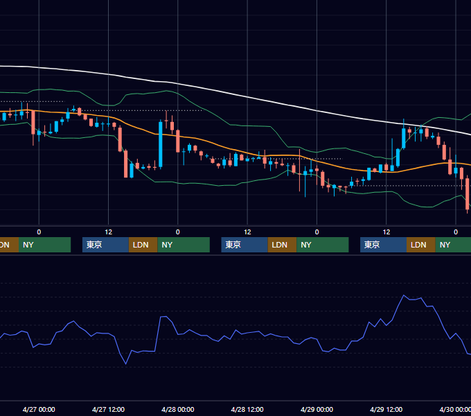Click the 4/28 00:00 date label
The width and height of the screenshot is (471, 416).
coord(178,409)
